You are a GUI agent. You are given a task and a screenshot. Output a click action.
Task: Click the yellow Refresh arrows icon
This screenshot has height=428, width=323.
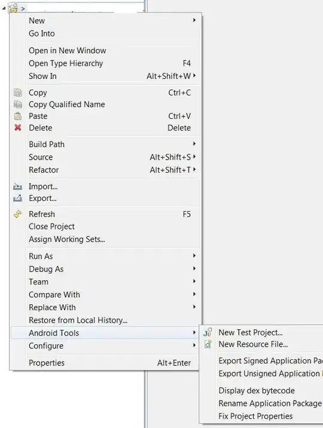tap(17, 214)
